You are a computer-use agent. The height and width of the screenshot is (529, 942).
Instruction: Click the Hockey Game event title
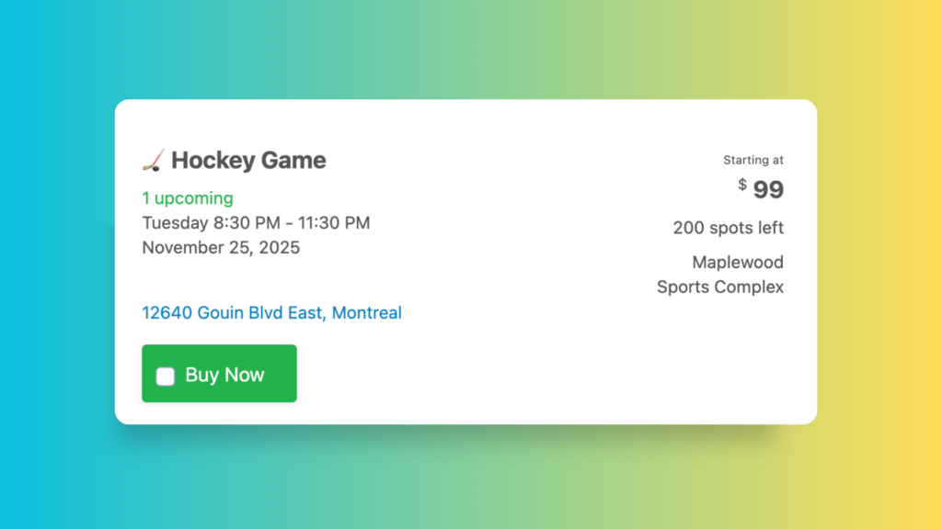pos(248,161)
